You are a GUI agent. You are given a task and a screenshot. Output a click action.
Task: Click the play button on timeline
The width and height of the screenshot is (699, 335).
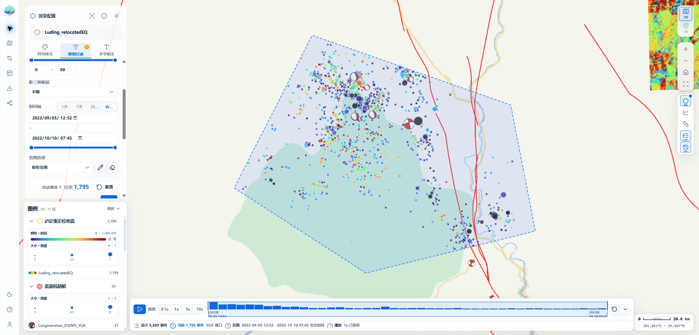tap(139, 309)
